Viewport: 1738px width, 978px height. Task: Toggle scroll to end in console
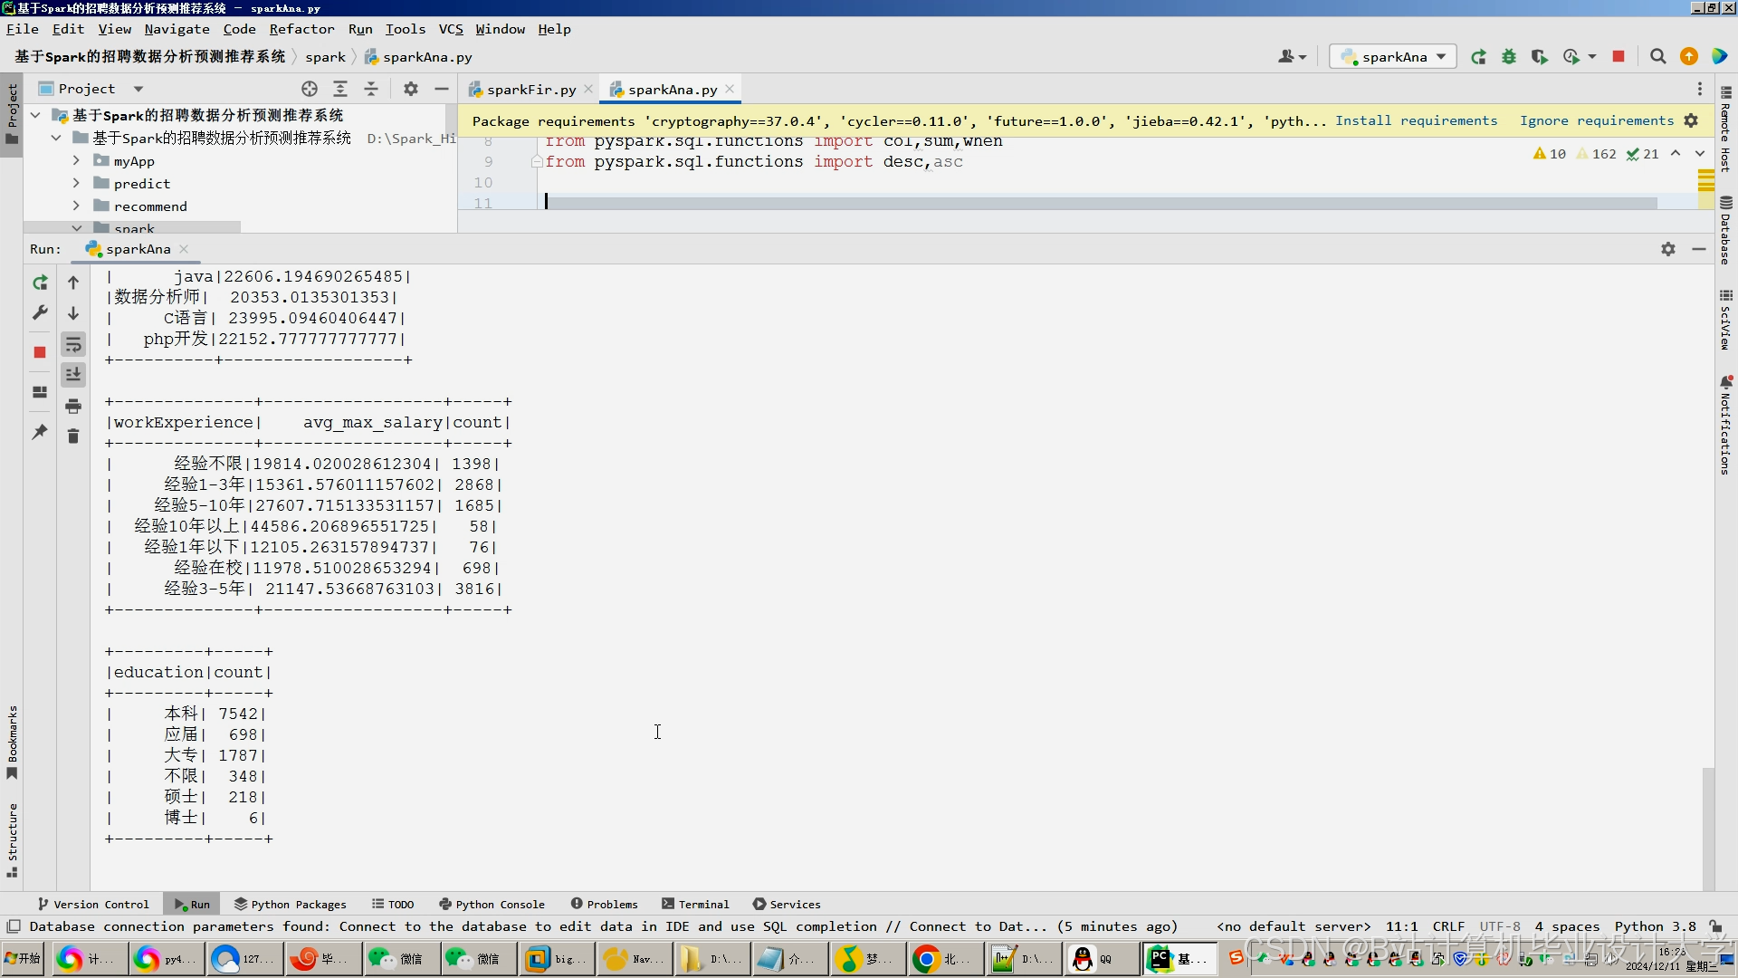tap(73, 374)
